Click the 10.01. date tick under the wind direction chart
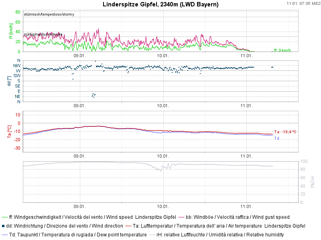The height and width of the screenshot is (240, 321). [163, 106]
